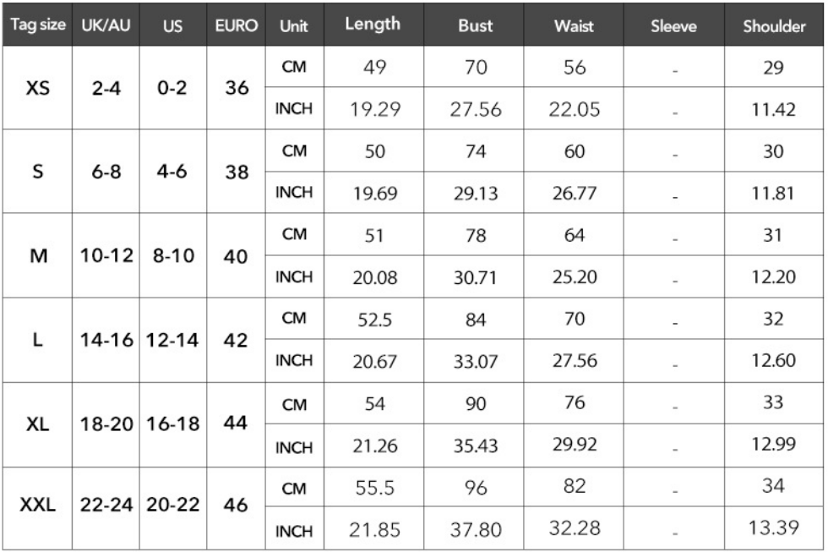Screen dimensions: 828x552
Task: Click the Tag size column header
Action: pos(37,25)
